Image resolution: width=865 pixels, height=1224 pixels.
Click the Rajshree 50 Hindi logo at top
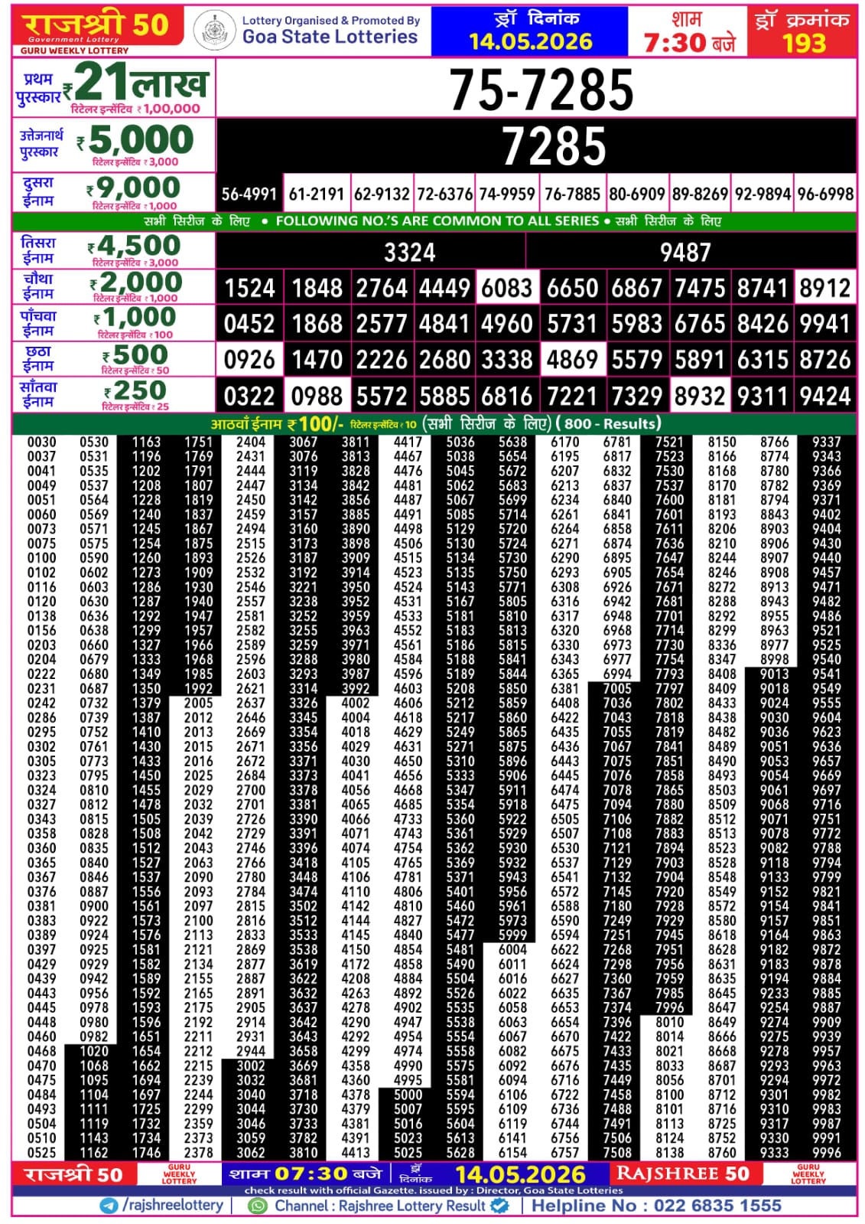[96, 27]
